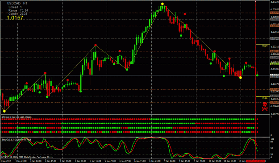The image size is (279, 163).
Task: Click the red skull and crossbones icon
Action: [x=265, y=106]
